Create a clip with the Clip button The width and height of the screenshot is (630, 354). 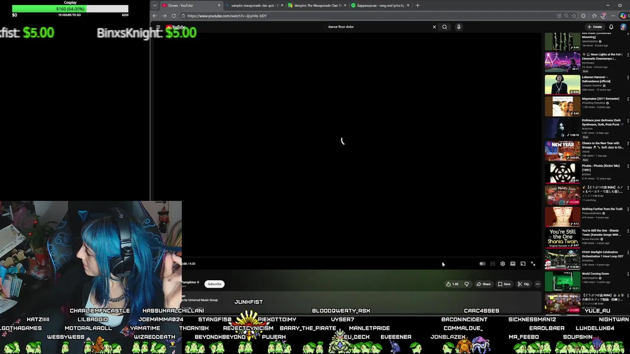pos(523,284)
